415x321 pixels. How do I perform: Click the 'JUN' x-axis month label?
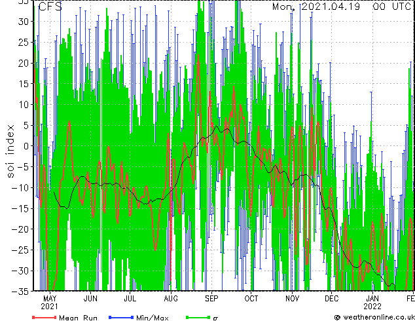[90, 299]
